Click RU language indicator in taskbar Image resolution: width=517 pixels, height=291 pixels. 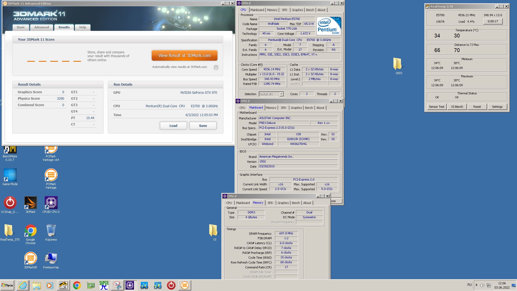(469, 285)
